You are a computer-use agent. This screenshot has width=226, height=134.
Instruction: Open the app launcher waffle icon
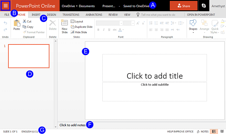pyautogui.click(x=5, y=6)
